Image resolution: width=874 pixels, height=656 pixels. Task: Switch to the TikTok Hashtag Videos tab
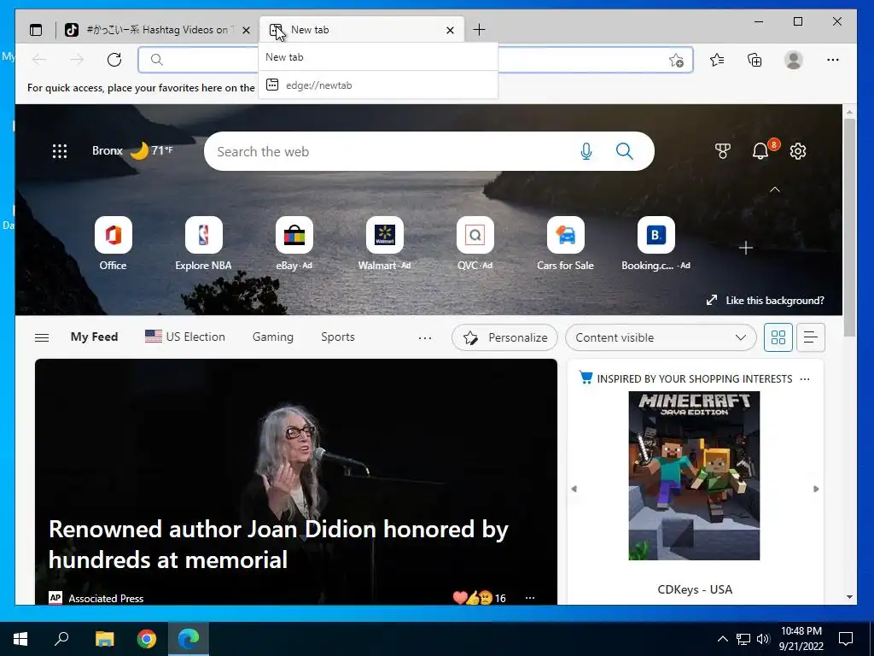[157, 30]
